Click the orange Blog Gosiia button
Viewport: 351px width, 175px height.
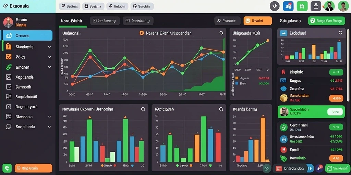pos(33,168)
